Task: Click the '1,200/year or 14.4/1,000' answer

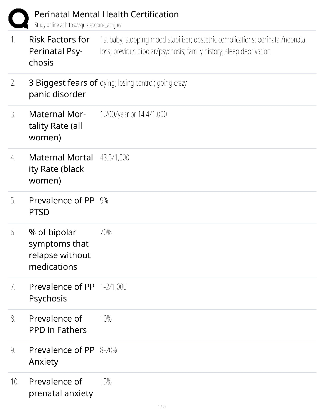Action: [x=133, y=115]
